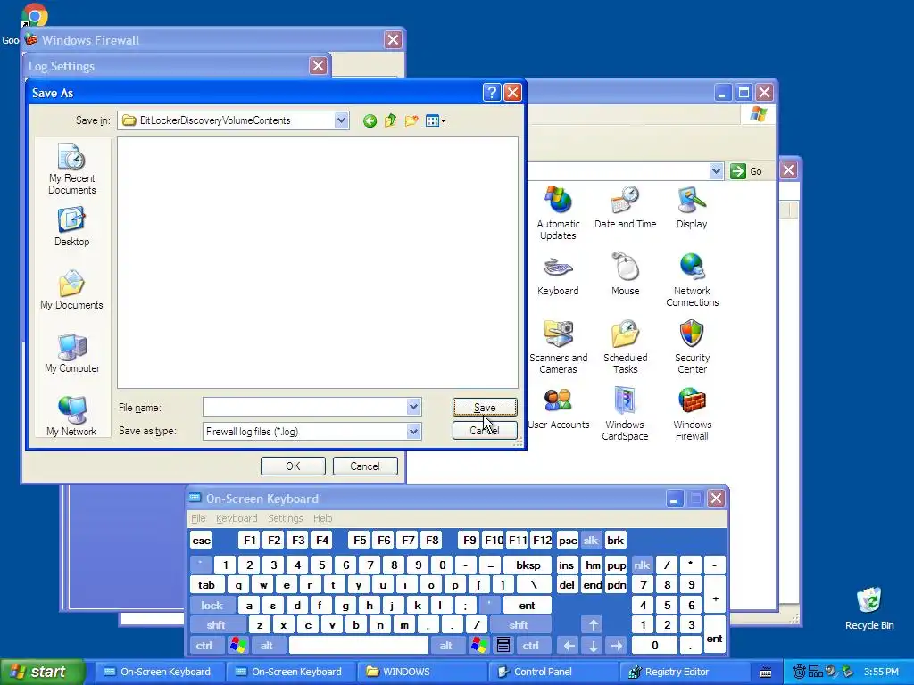
Task: Go up one folder level icon
Action: pos(391,121)
